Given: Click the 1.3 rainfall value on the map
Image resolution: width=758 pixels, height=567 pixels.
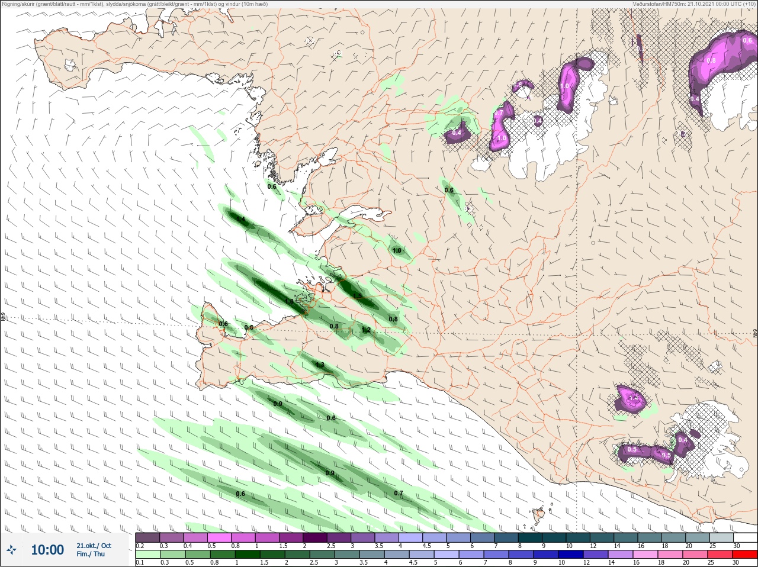Looking at the screenshot, I should pos(320,365).
